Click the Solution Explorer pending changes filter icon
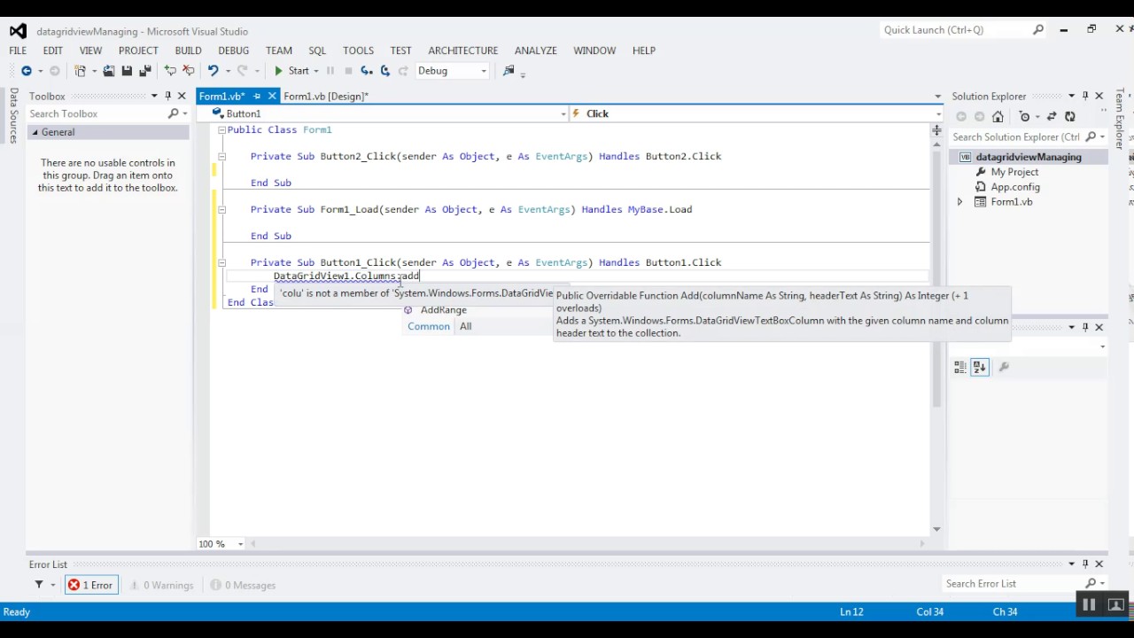Viewport: 1134px width, 638px height. pyautogui.click(x=1025, y=116)
